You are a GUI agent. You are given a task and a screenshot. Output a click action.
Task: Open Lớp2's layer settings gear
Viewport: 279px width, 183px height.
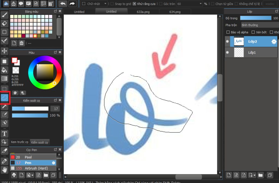point(274,41)
